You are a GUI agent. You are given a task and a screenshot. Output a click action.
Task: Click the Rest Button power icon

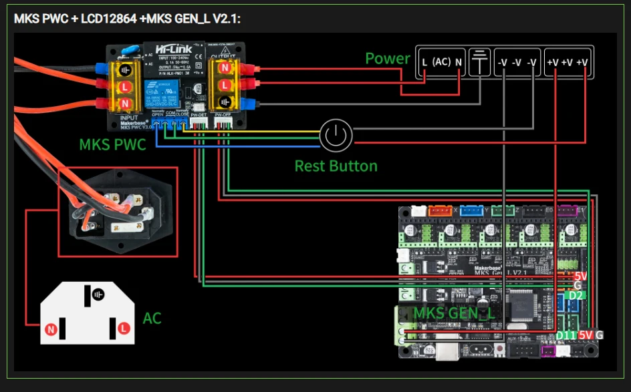(x=336, y=136)
